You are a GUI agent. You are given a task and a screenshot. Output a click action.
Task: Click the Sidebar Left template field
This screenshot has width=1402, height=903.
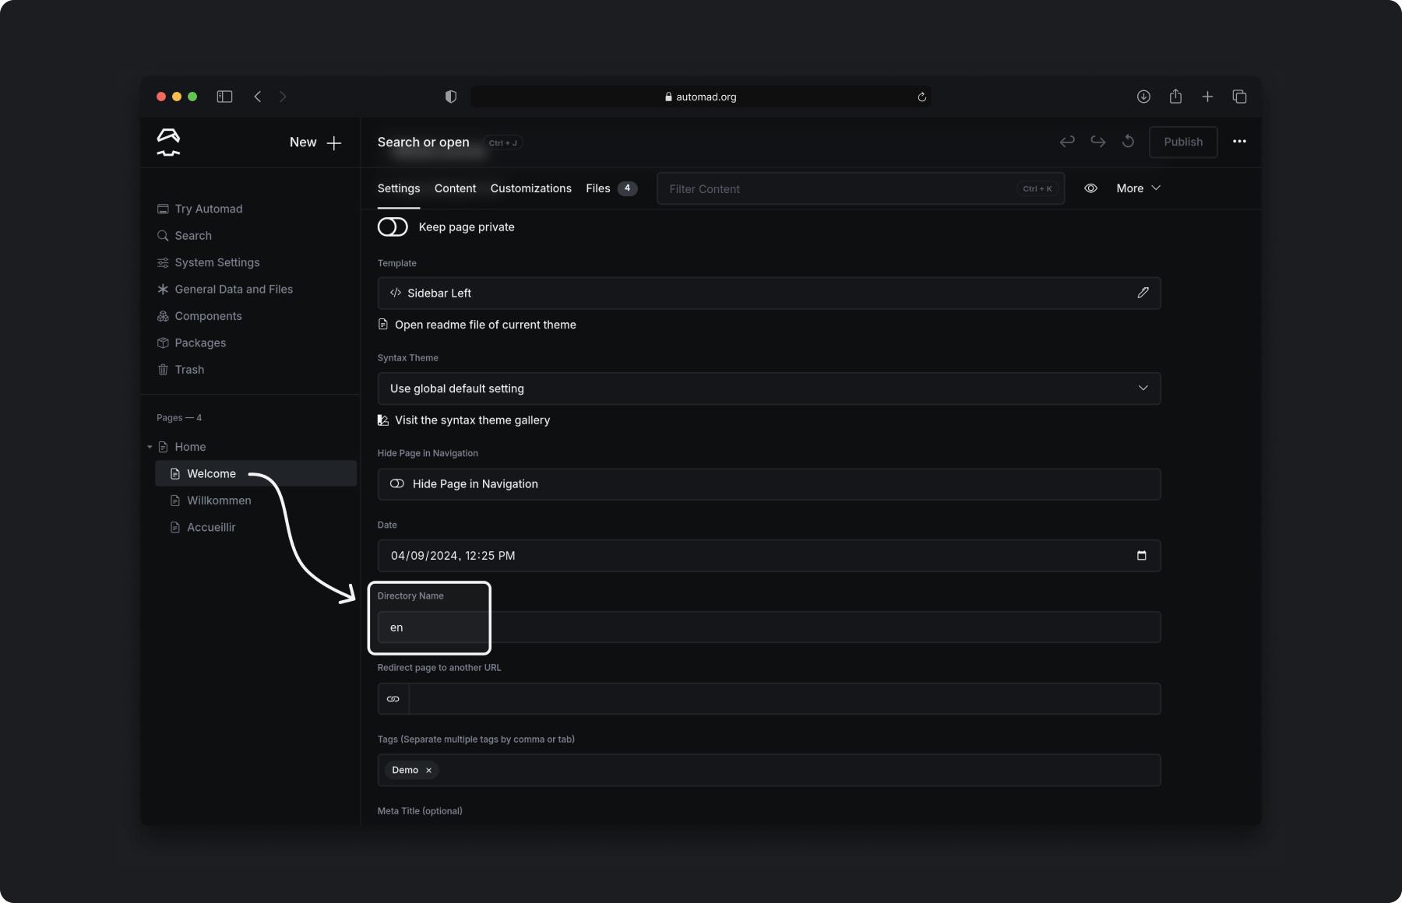pos(769,293)
